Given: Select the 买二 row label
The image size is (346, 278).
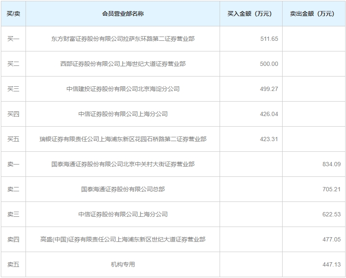Looking at the screenshot, I should 13,64.
